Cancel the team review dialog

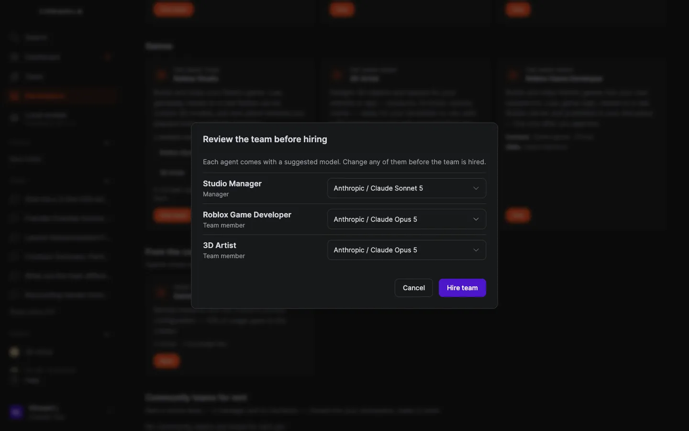tap(414, 288)
